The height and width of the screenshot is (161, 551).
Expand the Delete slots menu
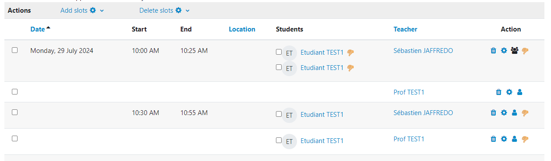tap(165, 10)
